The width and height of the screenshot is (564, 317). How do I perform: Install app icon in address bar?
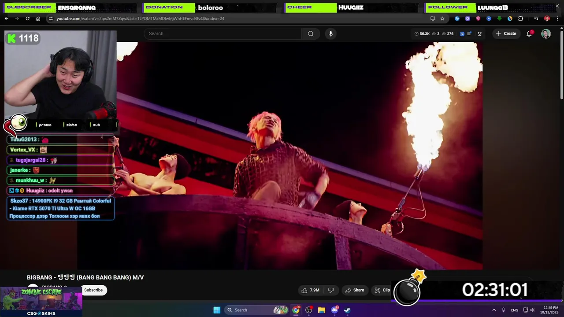coord(433,18)
